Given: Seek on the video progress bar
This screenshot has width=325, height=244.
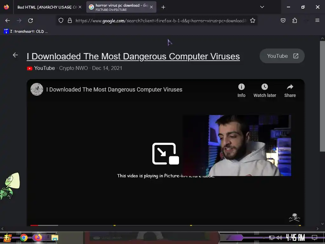Looking at the screenshot, I should (x=166, y=225).
